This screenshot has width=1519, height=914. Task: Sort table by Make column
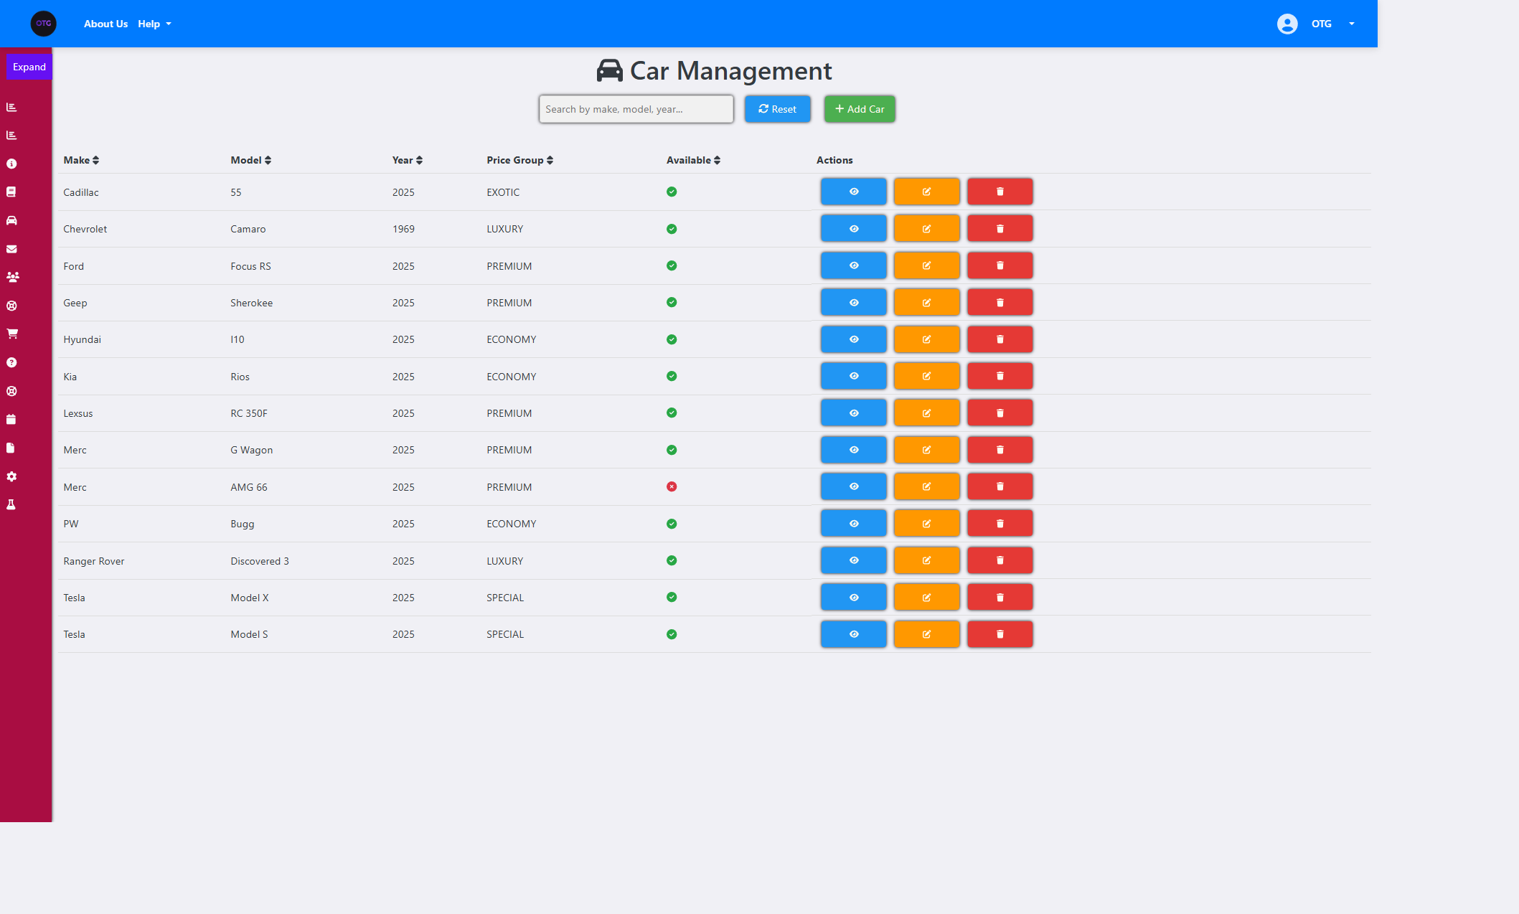pos(81,160)
